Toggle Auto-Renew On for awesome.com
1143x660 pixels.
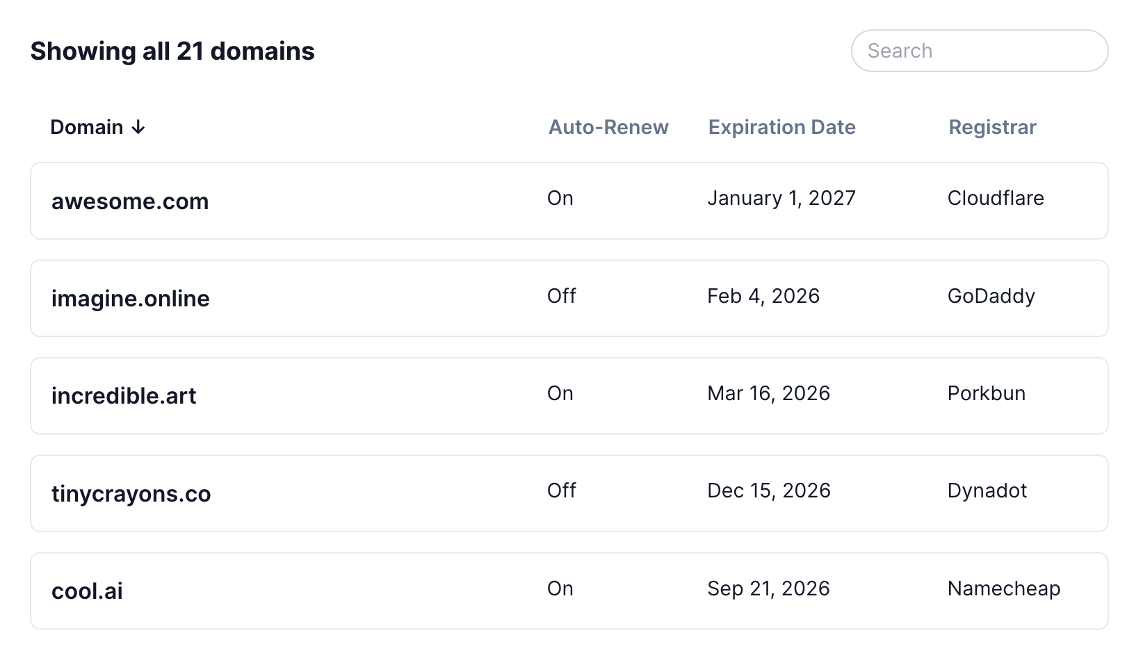click(x=560, y=199)
